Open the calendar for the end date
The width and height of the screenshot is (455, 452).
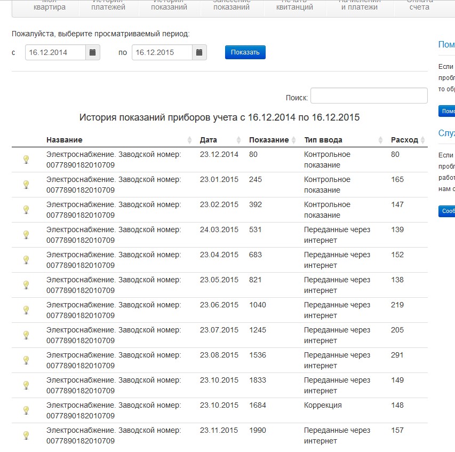click(199, 52)
